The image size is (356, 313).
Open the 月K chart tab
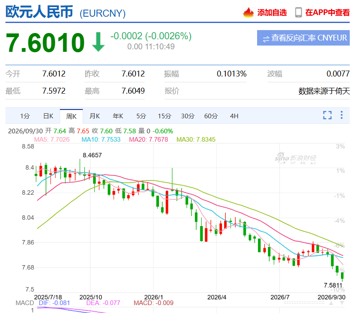(x=94, y=116)
